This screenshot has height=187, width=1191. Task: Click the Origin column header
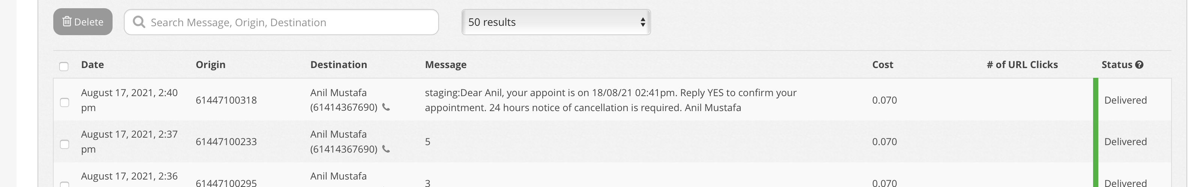[211, 64]
